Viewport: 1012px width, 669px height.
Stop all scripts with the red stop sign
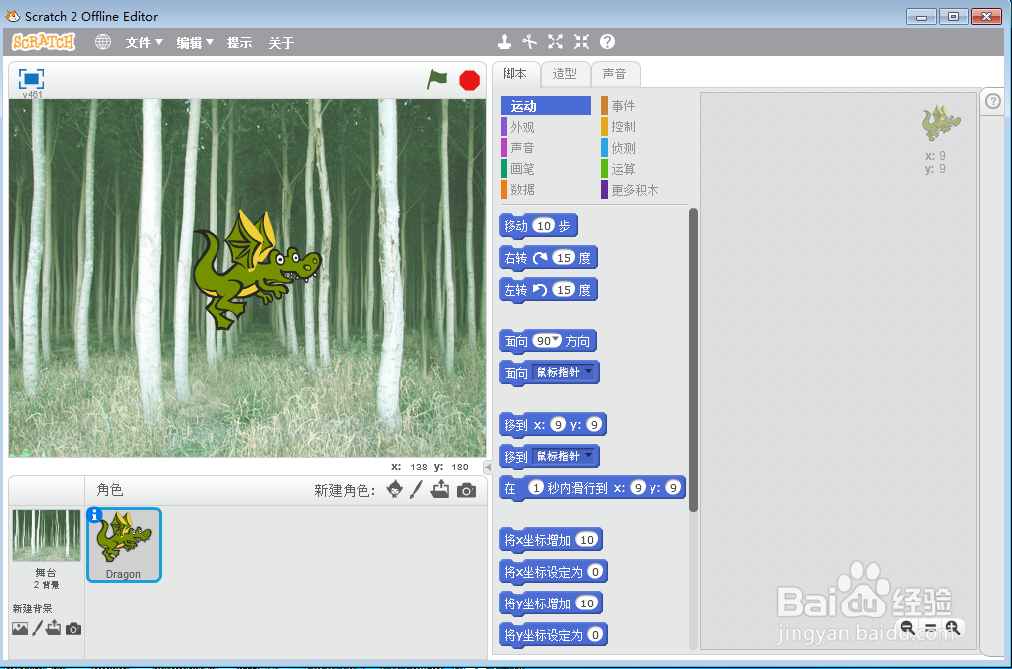[x=469, y=80]
